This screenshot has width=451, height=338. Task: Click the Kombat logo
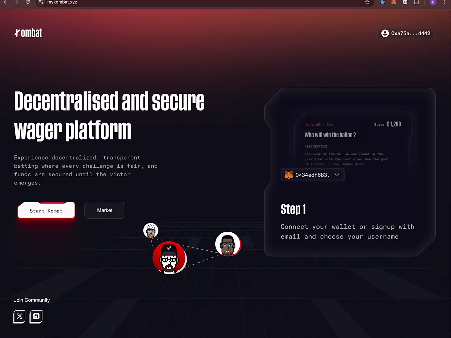pyautogui.click(x=29, y=33)
